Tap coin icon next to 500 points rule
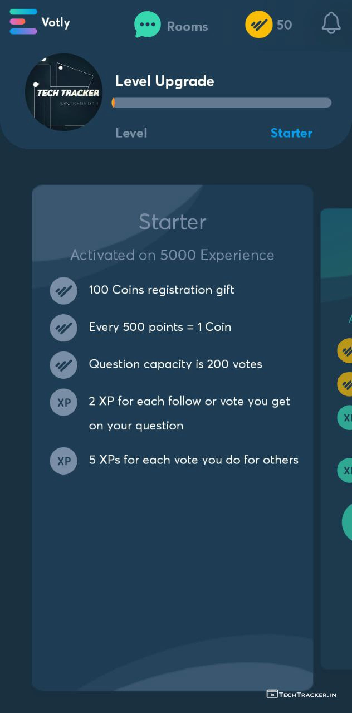 63,328
